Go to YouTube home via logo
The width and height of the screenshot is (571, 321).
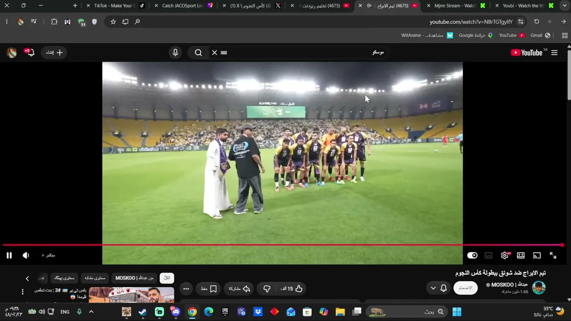526,53
